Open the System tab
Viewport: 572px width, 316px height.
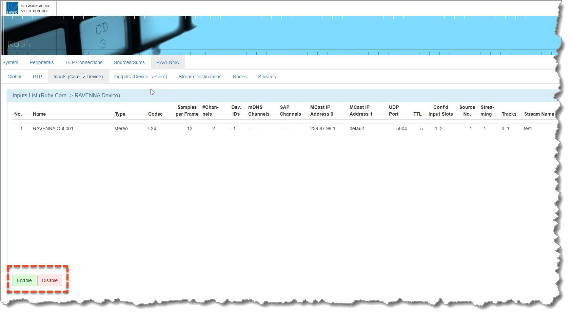(x=11, y=62)
